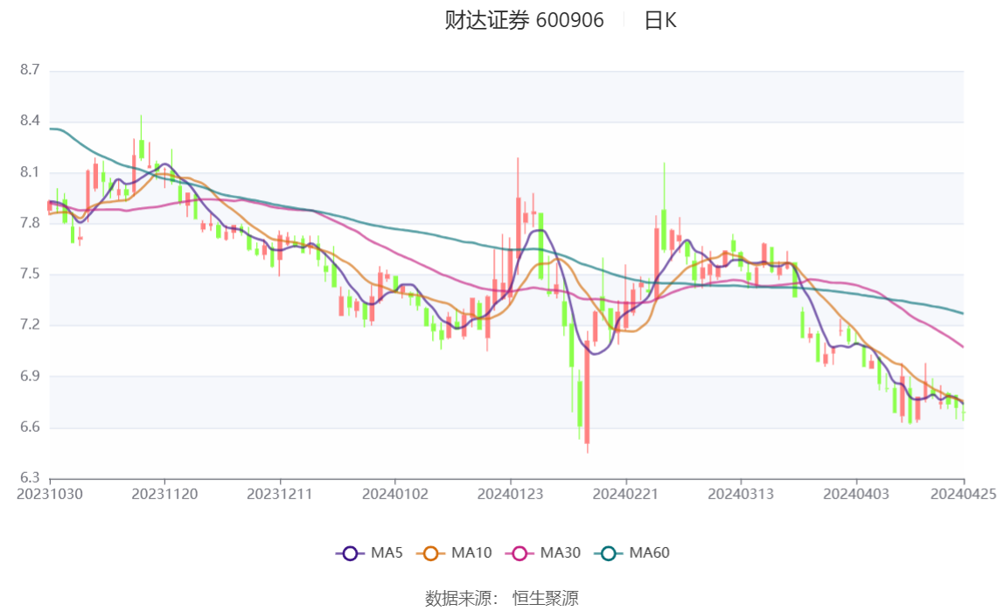This screenshot has width=1004, height=611.
Task: Click the 20231120 date axis marker
Action: (x=164, y=494)
